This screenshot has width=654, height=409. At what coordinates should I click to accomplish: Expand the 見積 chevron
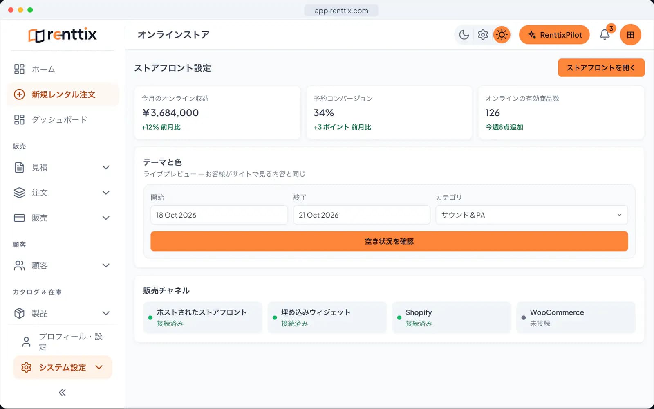(106, 167)
